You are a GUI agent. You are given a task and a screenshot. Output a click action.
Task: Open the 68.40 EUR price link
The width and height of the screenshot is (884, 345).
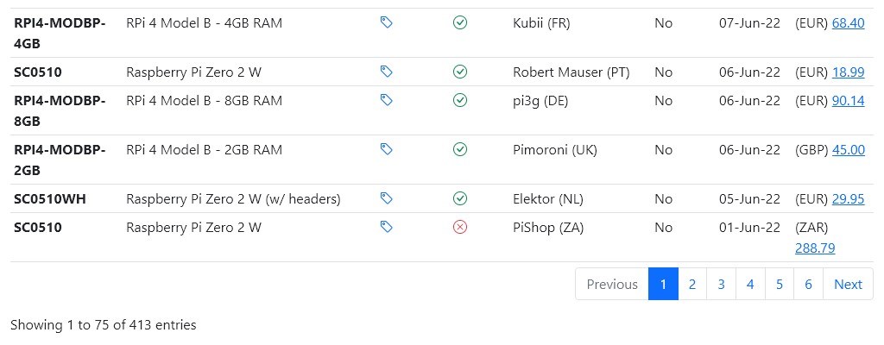coord(848,23)
